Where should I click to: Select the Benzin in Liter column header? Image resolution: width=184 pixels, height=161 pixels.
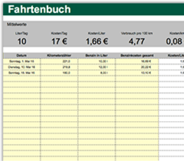(96, 56)
